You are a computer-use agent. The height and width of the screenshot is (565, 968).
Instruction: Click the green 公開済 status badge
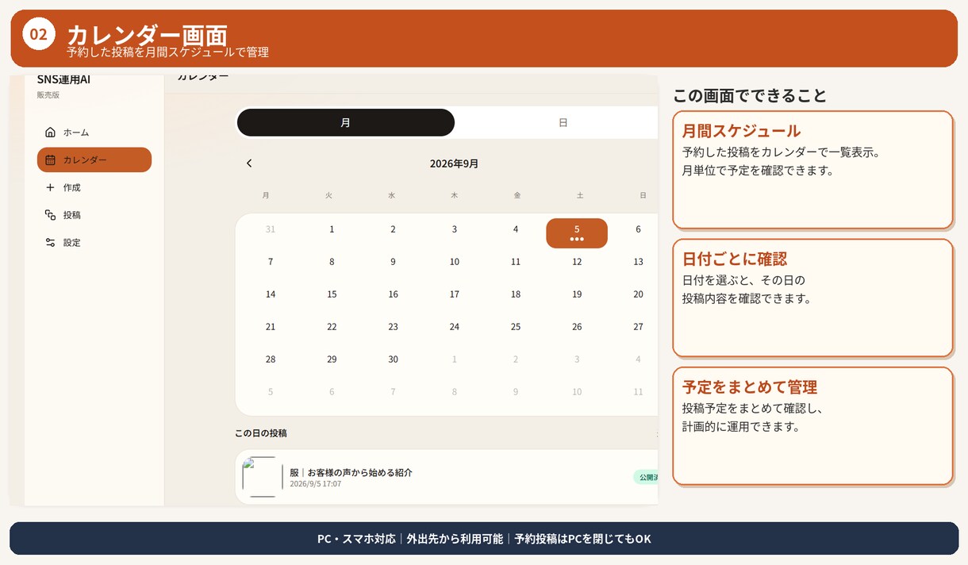coord(646,477)
